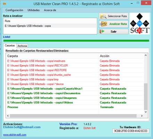Click the USB icon on Analizar Ruta
This screenshot has height=139, width=153.
coord(103,24)
